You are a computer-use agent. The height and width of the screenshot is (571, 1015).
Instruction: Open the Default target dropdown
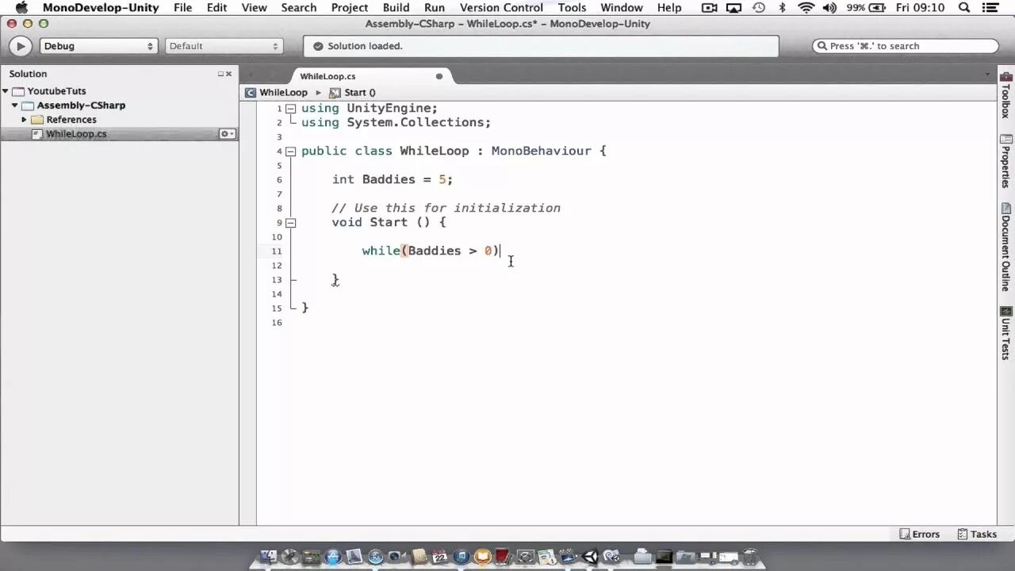[x=224, y=46]
